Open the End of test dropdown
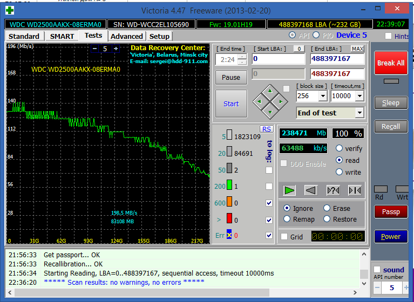The width and height of the screenshot is (414, 302). coord(359,113)
